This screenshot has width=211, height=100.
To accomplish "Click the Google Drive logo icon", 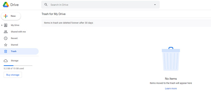I will pos(6,5).
